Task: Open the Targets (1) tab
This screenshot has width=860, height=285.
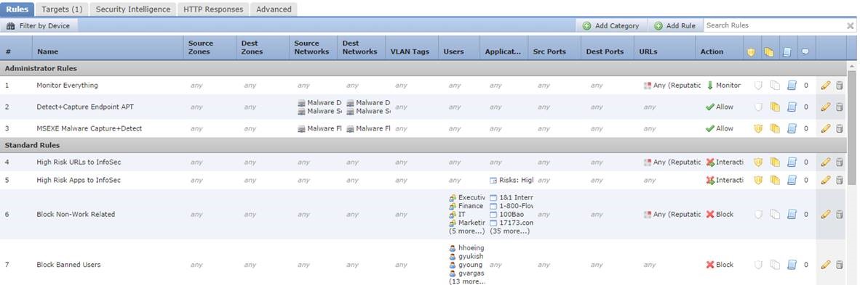Action: (62, 9)
